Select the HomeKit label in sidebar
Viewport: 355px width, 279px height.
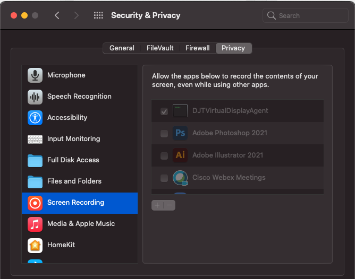61,245
